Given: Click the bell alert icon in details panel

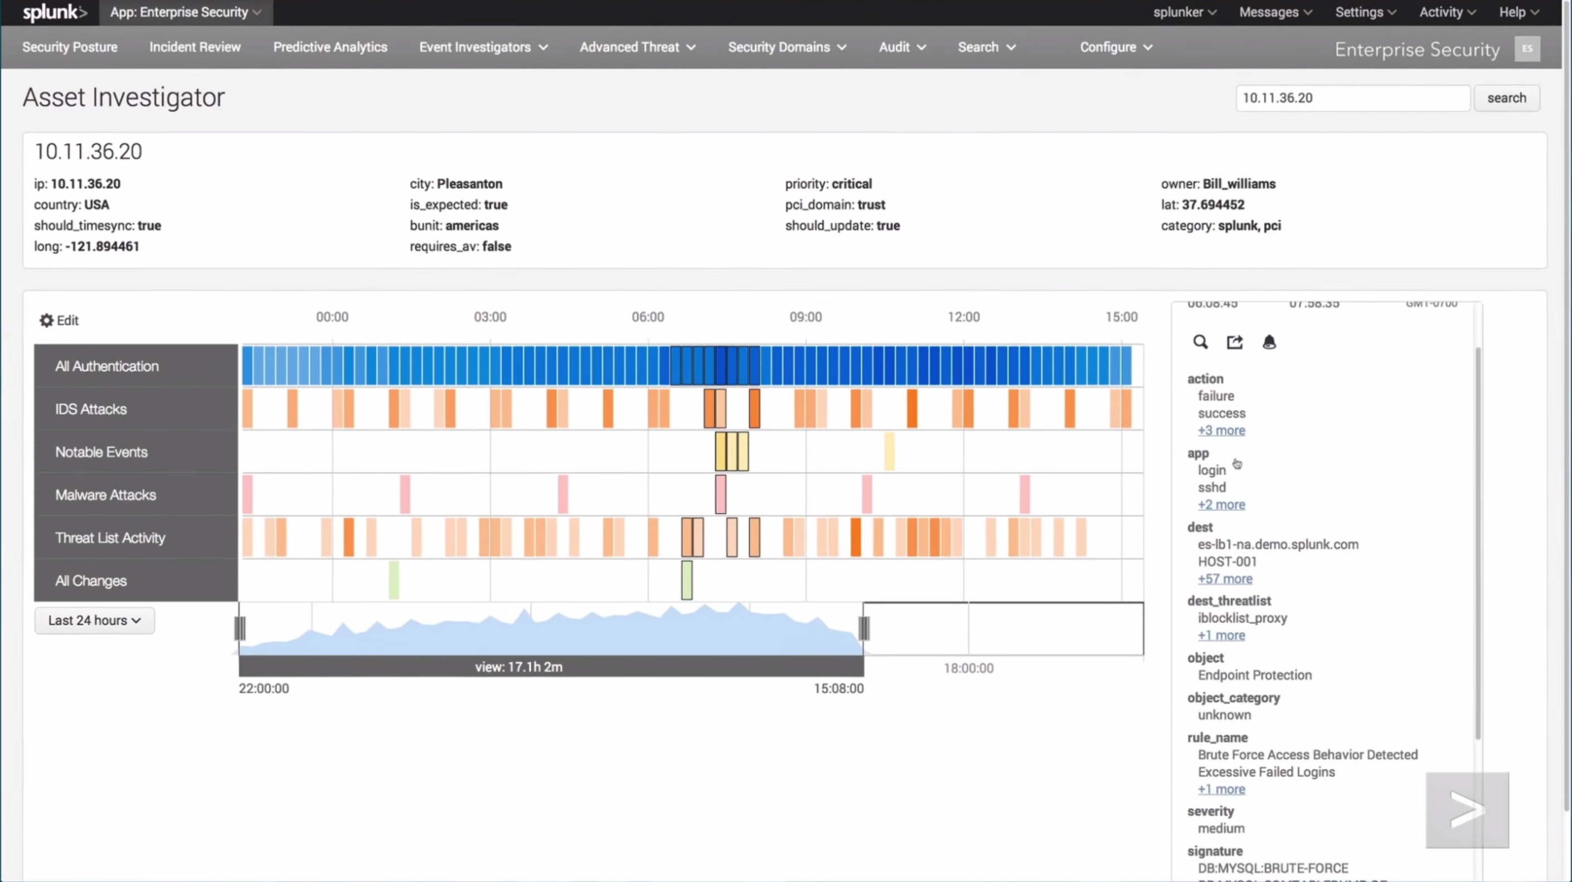Looking at the screenshot, I should pos(1269,342).
